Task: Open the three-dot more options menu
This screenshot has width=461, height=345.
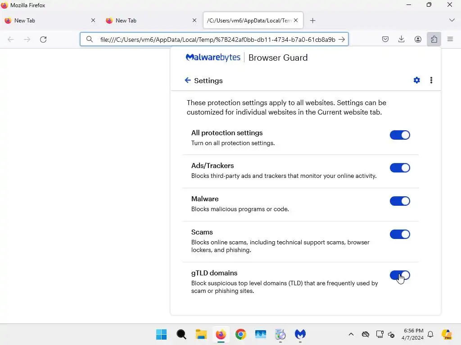Action: point(431,80)
